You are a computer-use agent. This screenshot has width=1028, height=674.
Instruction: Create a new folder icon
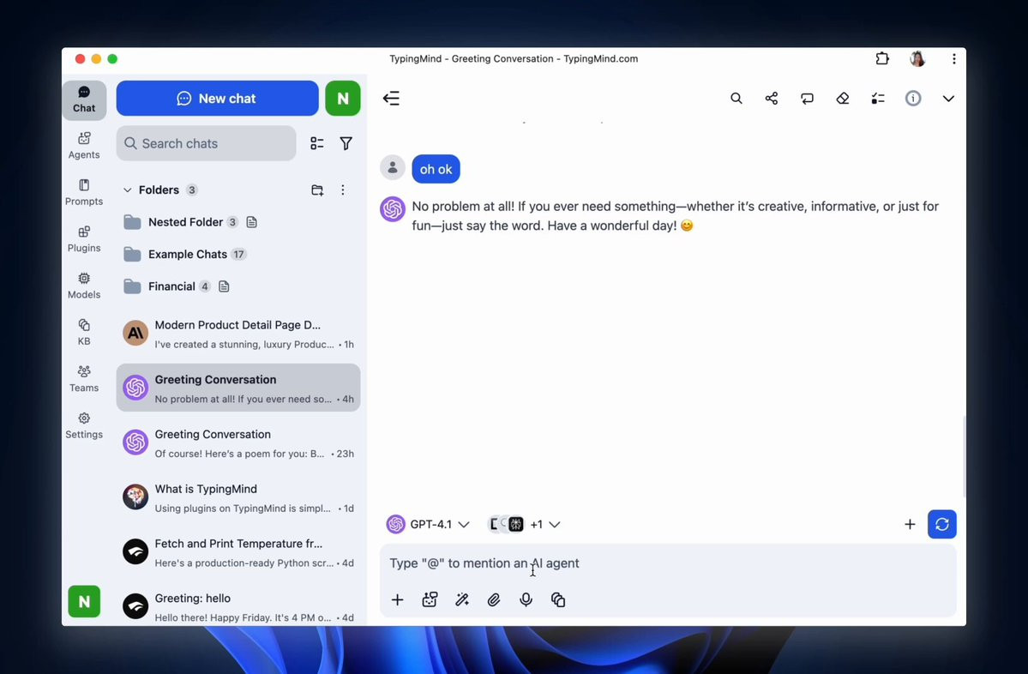tap(317, 190)
